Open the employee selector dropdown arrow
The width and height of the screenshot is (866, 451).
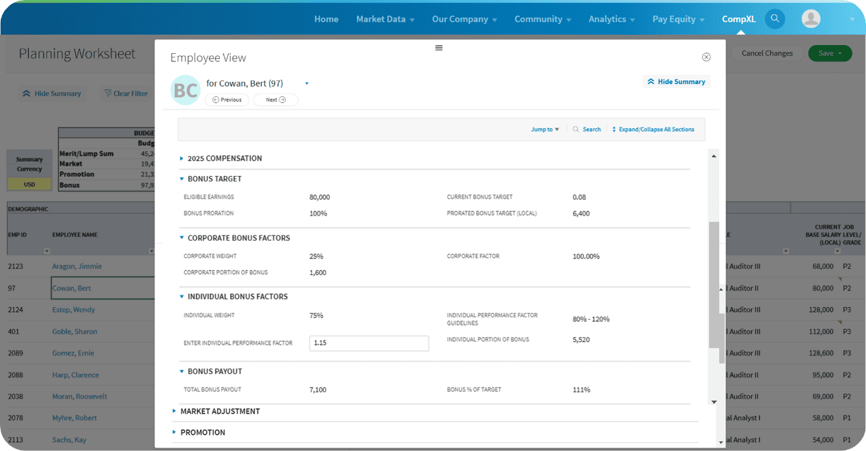point(307,83)
